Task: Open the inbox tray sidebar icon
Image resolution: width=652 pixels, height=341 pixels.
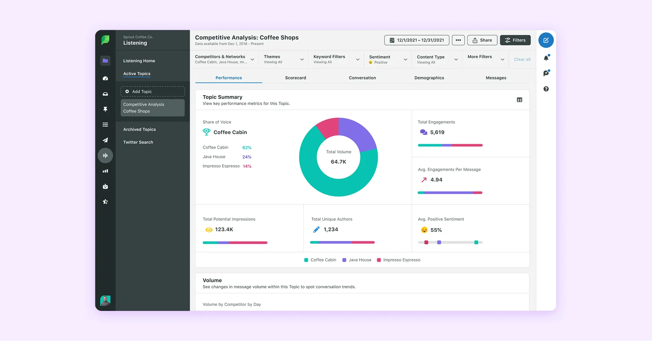Action: [x=105, y=94]
